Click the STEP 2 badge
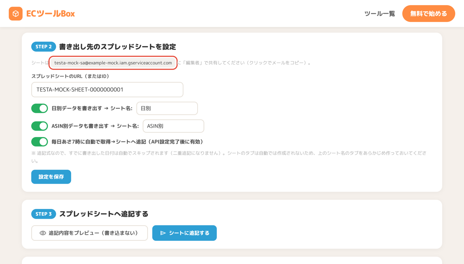464x264 pixels. tap(43, 47)
